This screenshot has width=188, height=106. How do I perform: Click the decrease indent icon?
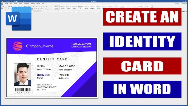42,6
